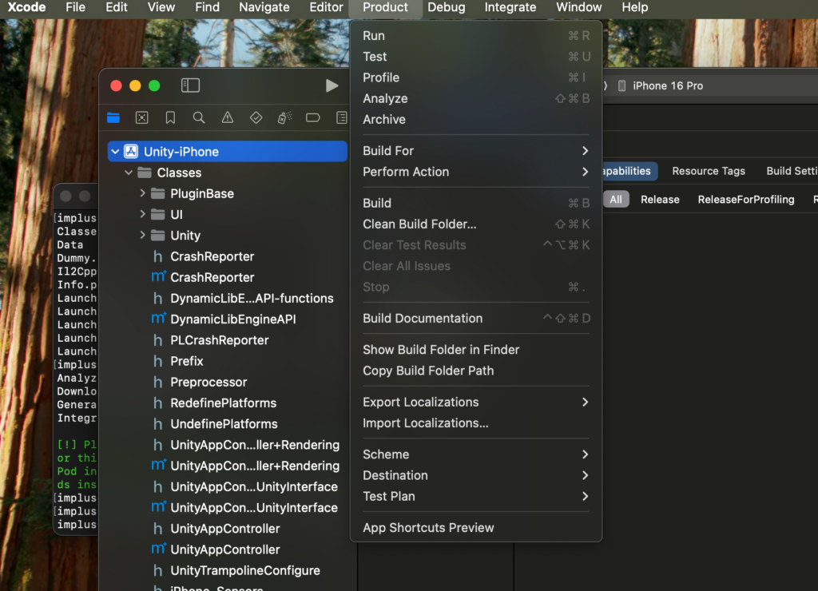This screenshot has width=818, height=591.
Task: Select the UnityTrampolineConfigure header file
Action: [244, 570]
